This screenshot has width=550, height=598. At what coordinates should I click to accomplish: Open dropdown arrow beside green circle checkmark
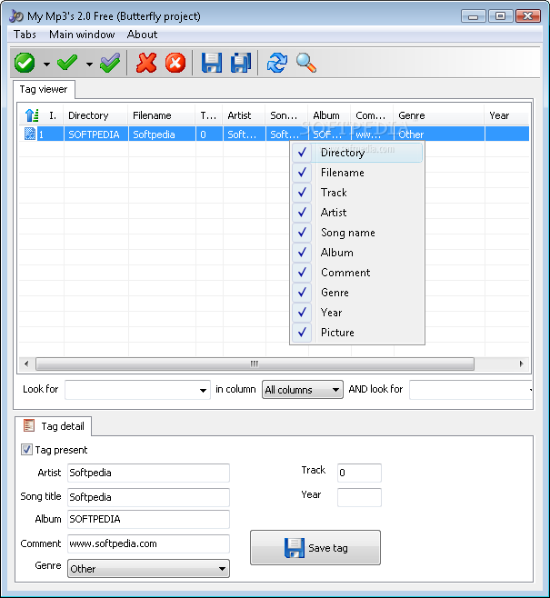(x=46, y=64)
